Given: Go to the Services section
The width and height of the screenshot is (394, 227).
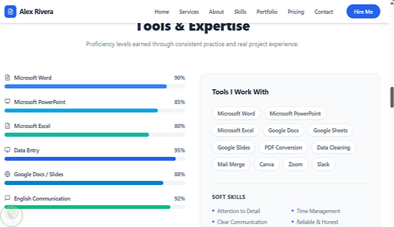Looking at the screenshot, I should [x=189, y=12].
